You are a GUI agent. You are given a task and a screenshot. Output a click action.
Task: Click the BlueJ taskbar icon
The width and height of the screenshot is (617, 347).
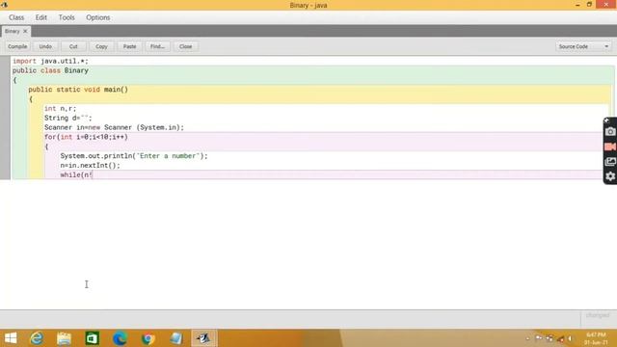point(203,338)
